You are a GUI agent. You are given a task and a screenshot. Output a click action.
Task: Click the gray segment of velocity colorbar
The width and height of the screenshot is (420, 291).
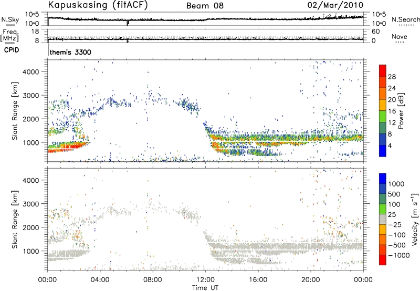coord(383,219)
